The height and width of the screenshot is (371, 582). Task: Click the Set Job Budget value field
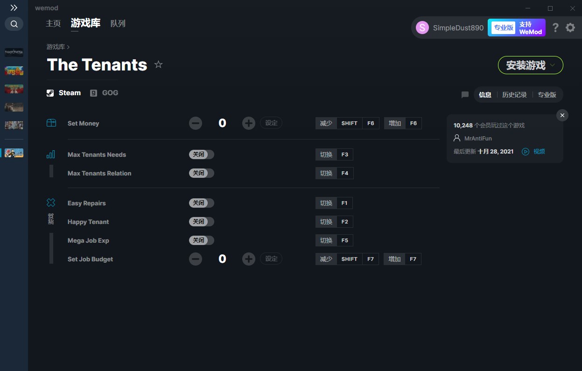[222, 259]
